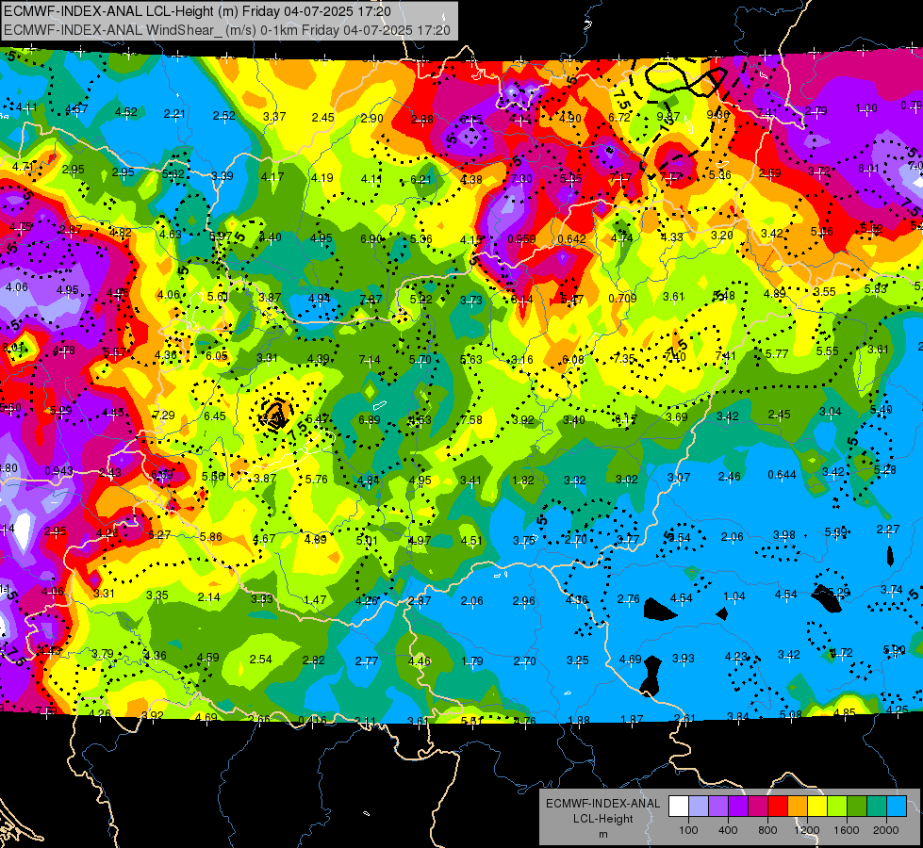Click the wind shear value 7.58

(470, 420)
